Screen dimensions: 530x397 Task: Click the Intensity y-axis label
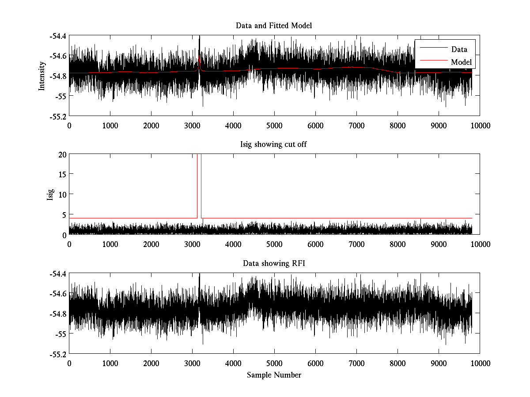42,76
